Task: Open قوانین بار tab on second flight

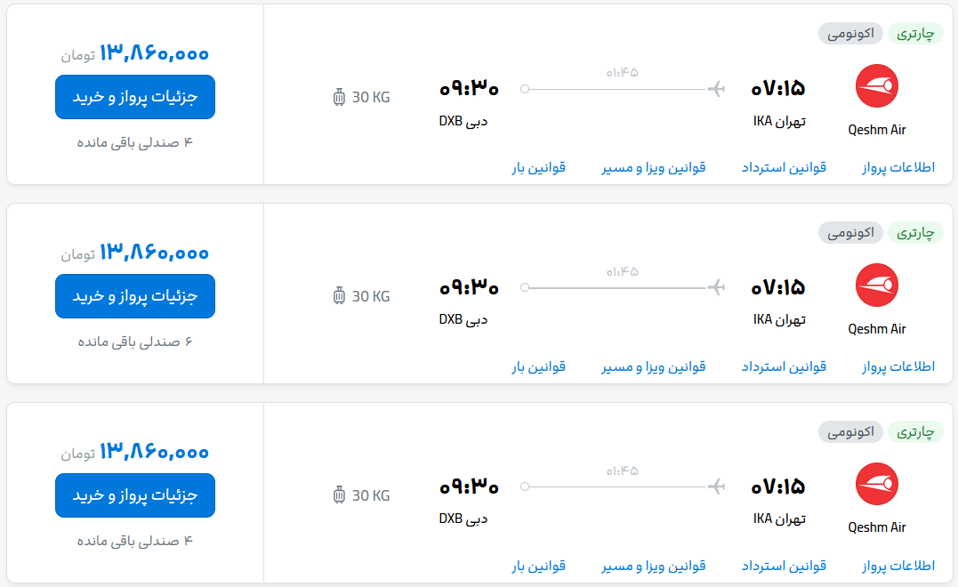Action: tap(538, 366)
